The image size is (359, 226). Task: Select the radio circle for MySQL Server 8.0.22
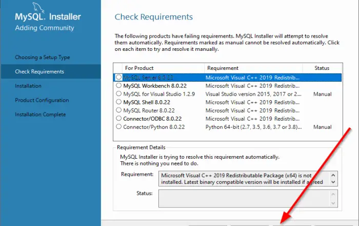(118, 77)
